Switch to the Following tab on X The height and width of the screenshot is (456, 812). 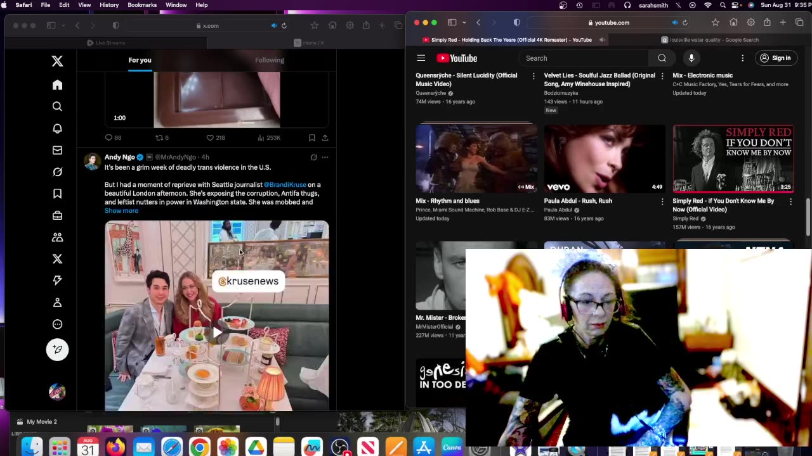tap(270, 60)
